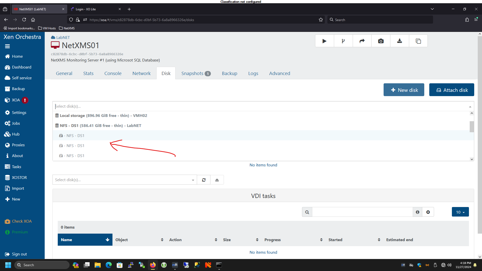Open the 10 items per page dropdown
Image resolution: width=482 pixels, height=271 pixels.
click(x=460, y=212)
